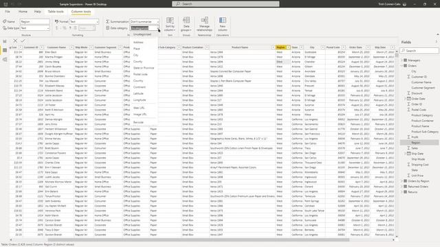Click the column Name input field
The width and height of the screenshot is (440, 247).
35,21
